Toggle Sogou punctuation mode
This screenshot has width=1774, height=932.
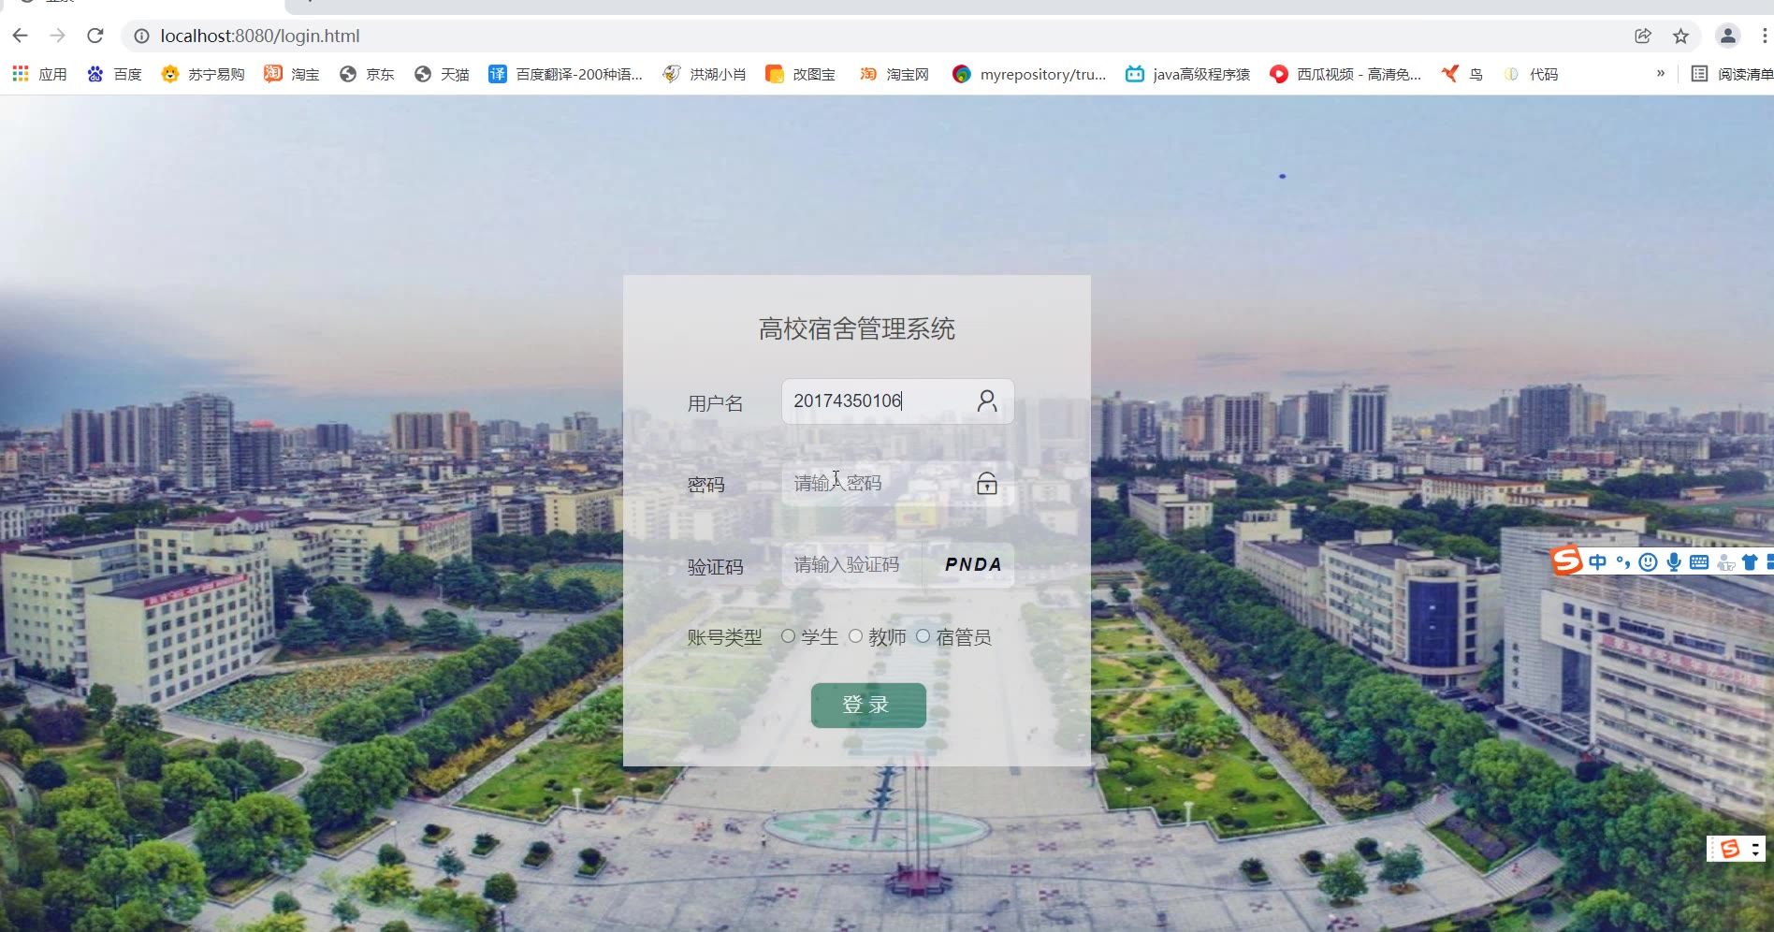point(1623,562)
